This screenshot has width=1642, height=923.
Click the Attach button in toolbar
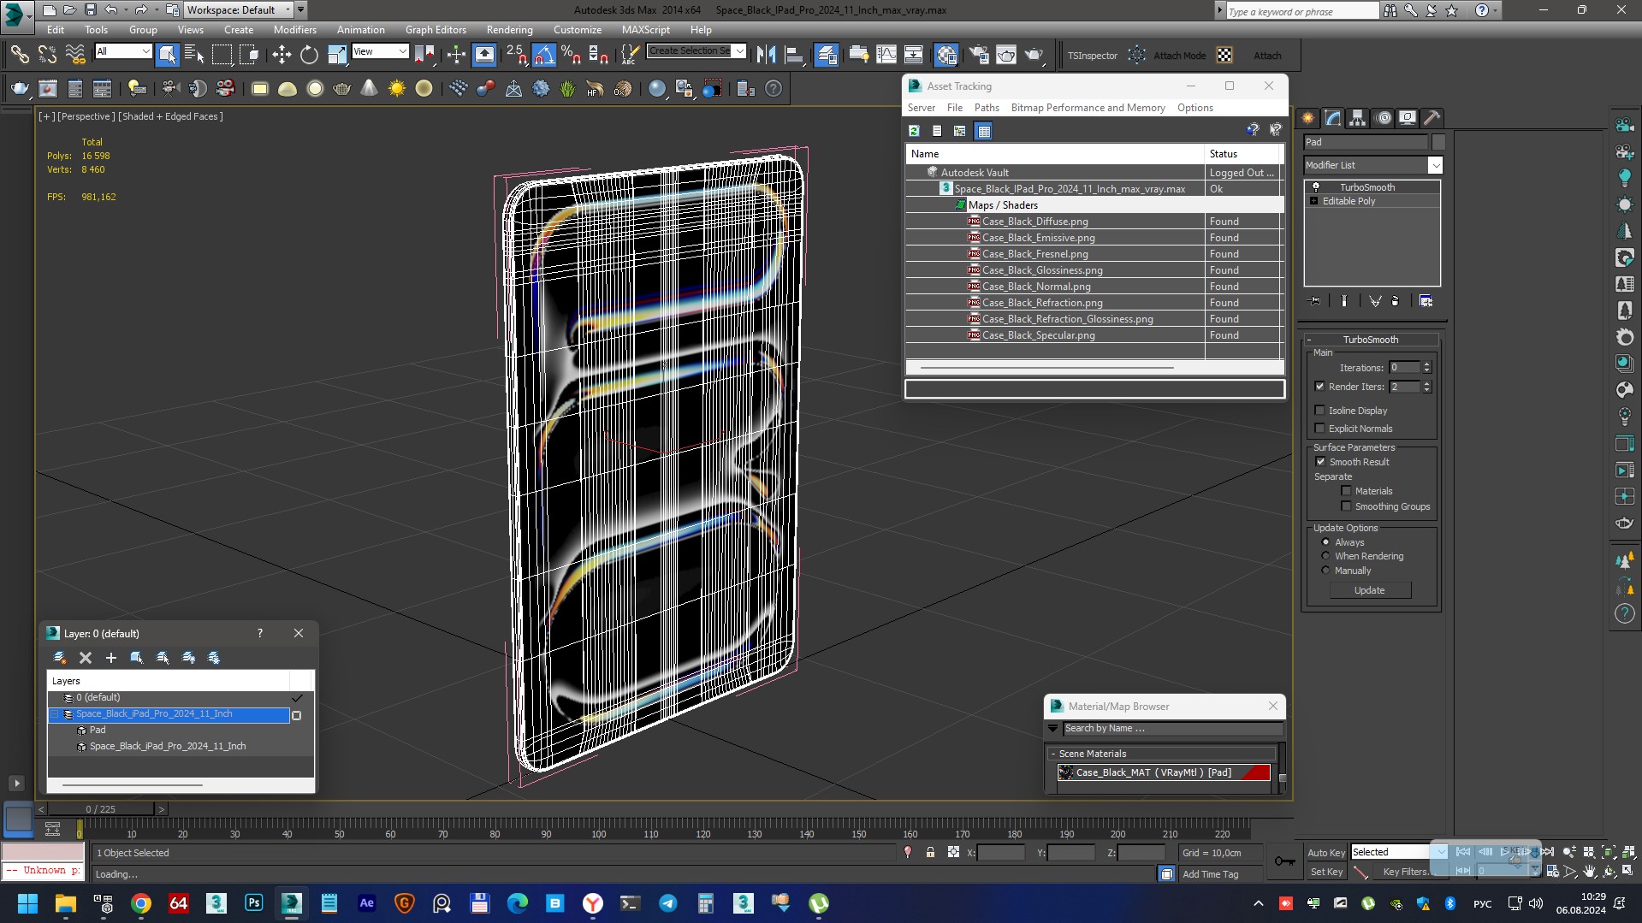1267,56
